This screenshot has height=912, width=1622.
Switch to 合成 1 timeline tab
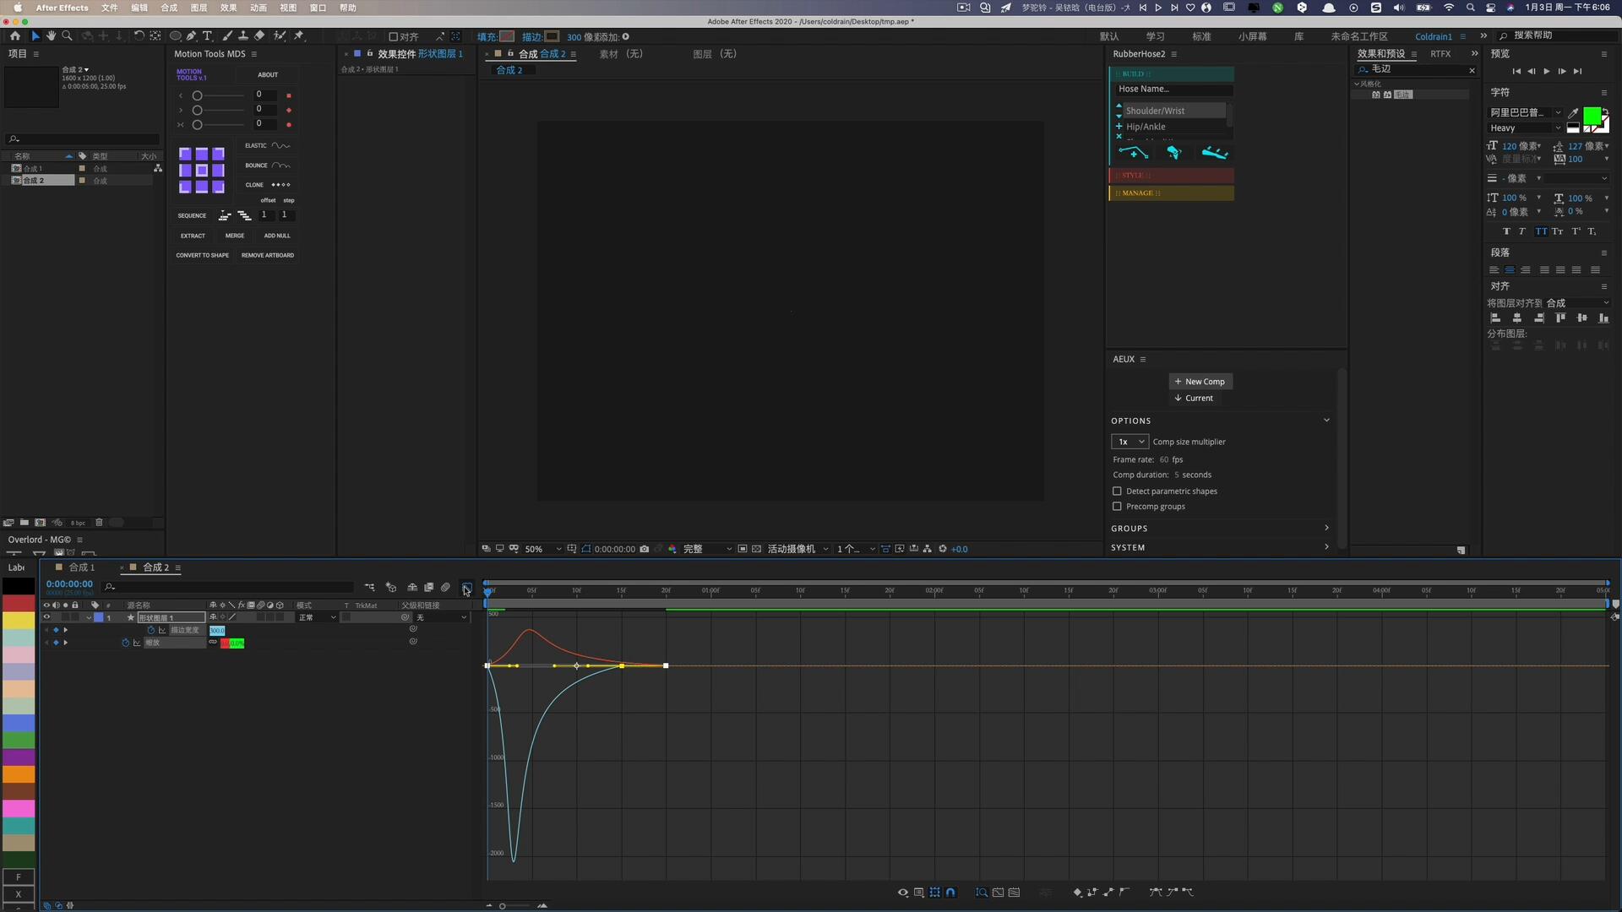[82, 567]
